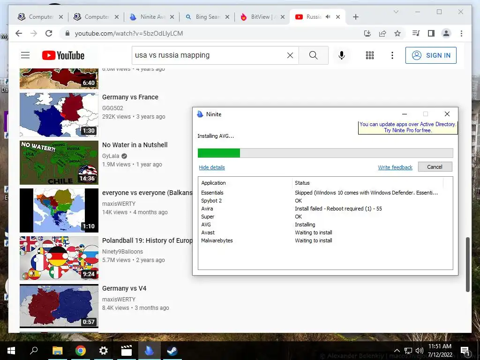Viewport: 480px width, 360px height.
Task: Open Chrome tab search dropdown arrow
Action: pyautogui.click(x=396, y=12)
